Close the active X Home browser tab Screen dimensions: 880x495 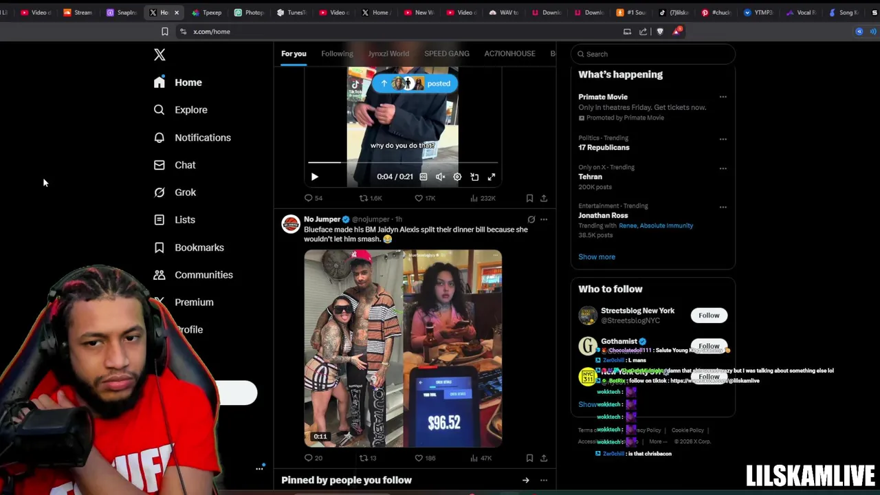177,12
